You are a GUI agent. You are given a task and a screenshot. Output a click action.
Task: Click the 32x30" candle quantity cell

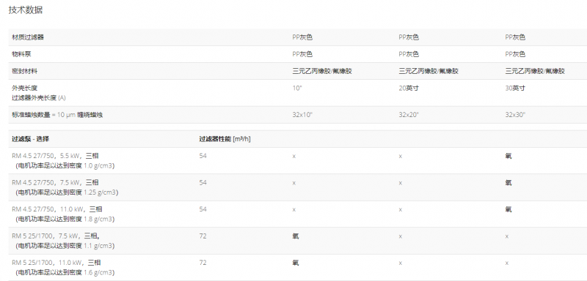[516, 115]
